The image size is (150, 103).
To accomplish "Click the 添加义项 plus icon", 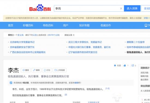I will [x=74, y=35].
